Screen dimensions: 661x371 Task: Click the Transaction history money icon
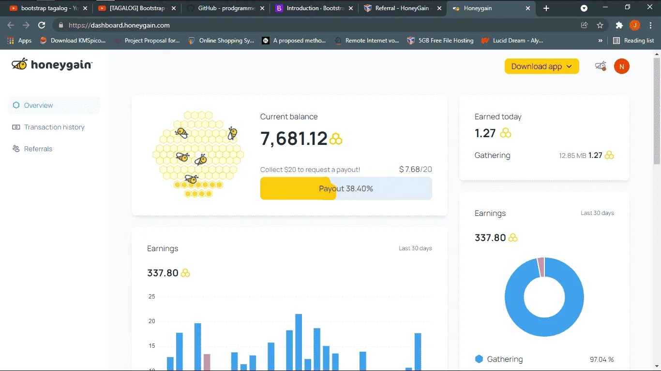click(16, 127)
